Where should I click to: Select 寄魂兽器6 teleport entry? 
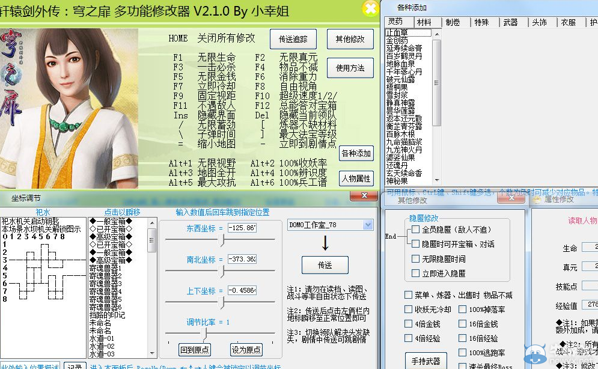point(106,307)
